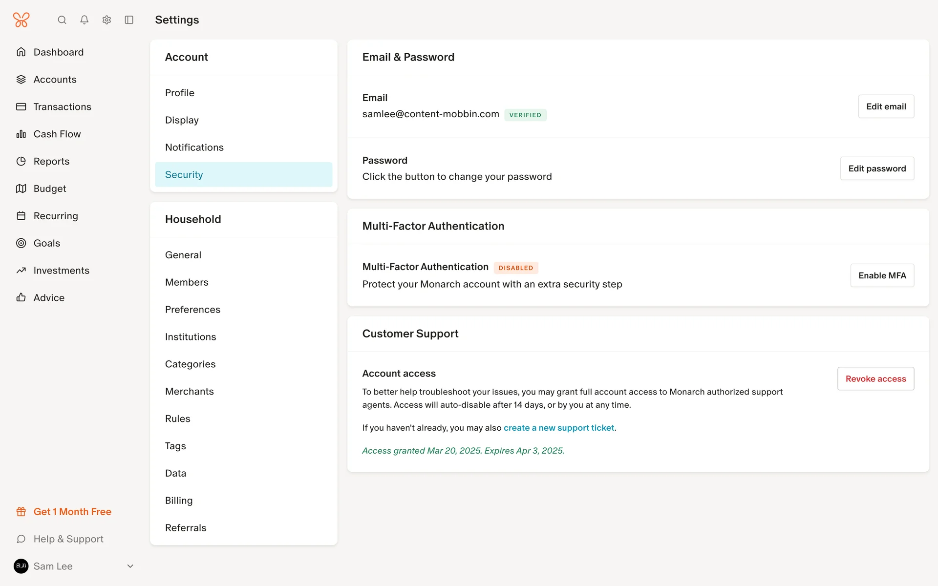Enable MFA button
The height and width of the screenshot is (586, 938).
(882, 275)
